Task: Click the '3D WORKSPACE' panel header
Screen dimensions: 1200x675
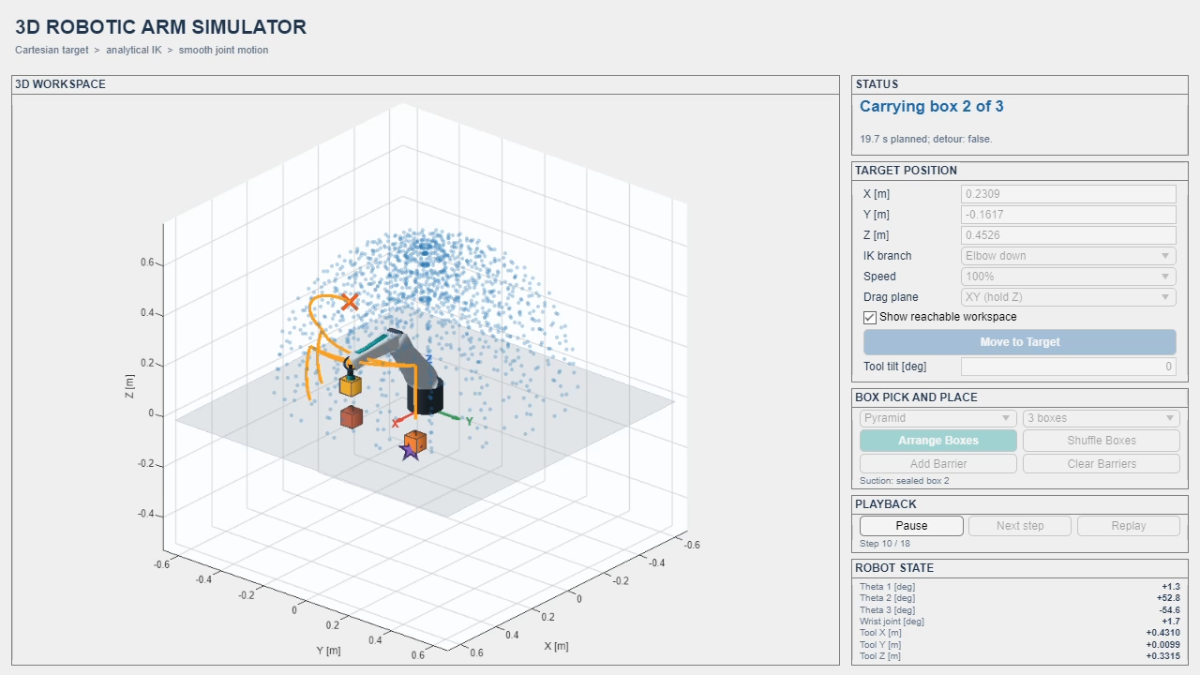Action: coord(60,84)
